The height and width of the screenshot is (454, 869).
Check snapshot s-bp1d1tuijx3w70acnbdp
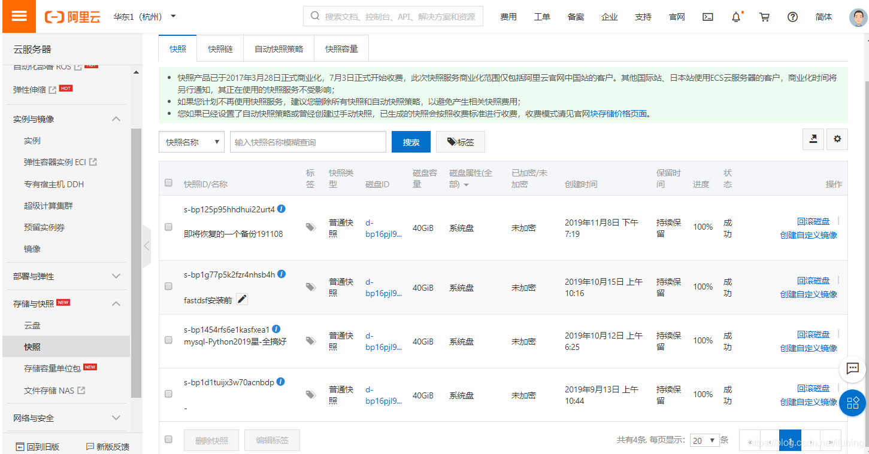point(168,394)
